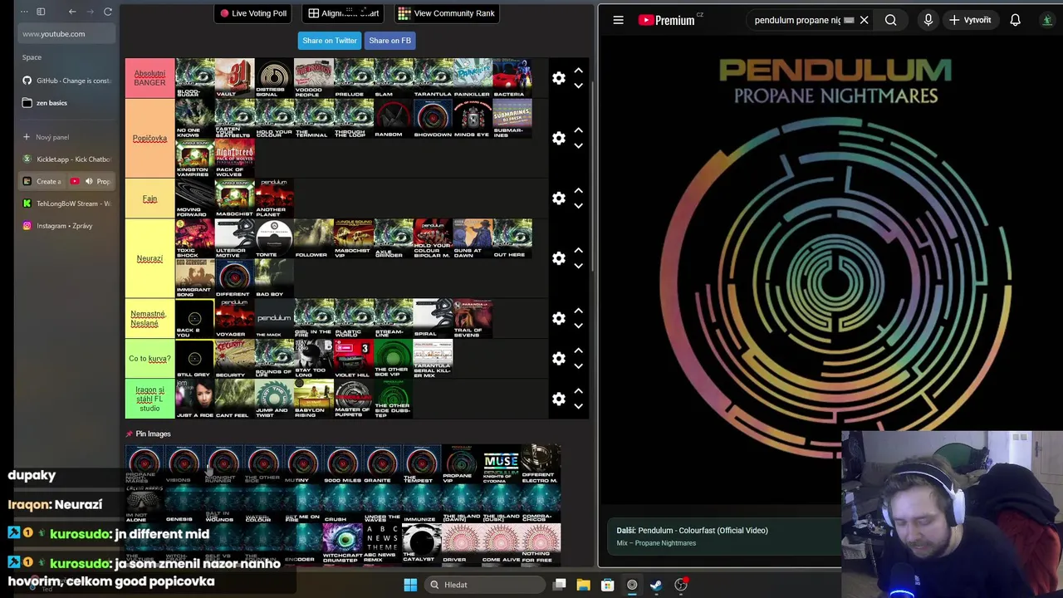Click Fajn tier label
This screenshot has height=598, width=1063.
(x=149, y=199)
